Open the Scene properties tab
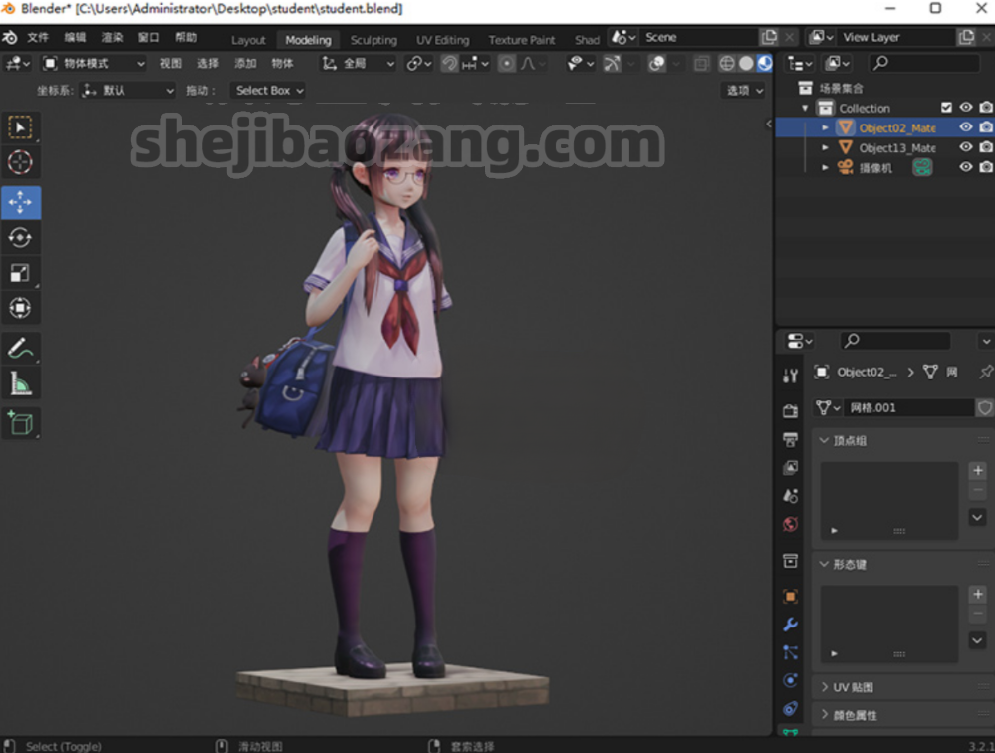The image size is (995, 753). click(x=790, y=495)
